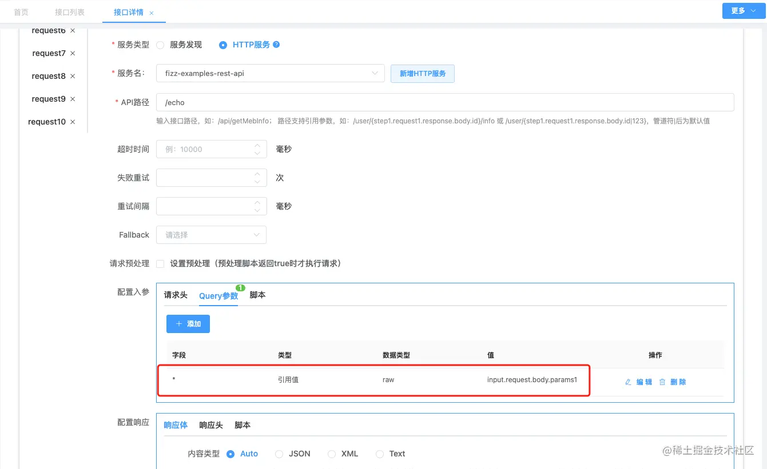The image size is (767, 469).
Task: Increase the 重试间隔 value with the up arrow
Action: [x=257, y=202]
